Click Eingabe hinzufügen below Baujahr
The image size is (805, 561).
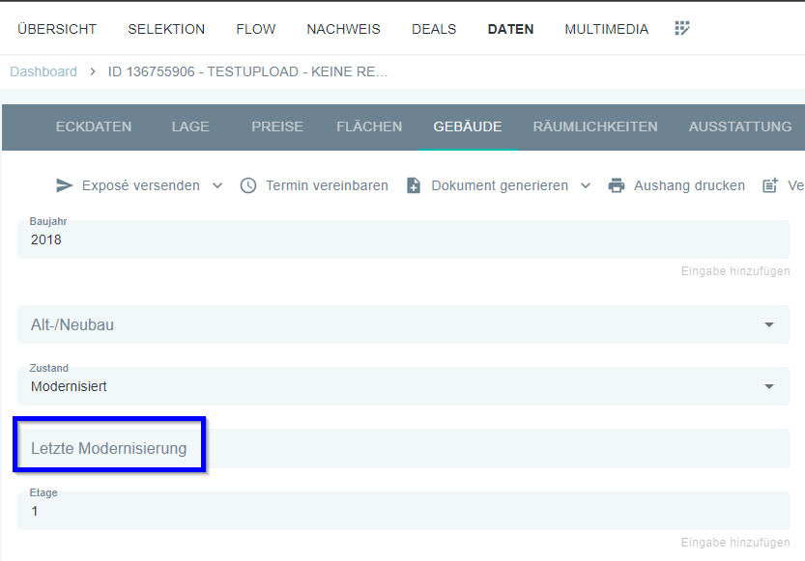tap(734, 271)
